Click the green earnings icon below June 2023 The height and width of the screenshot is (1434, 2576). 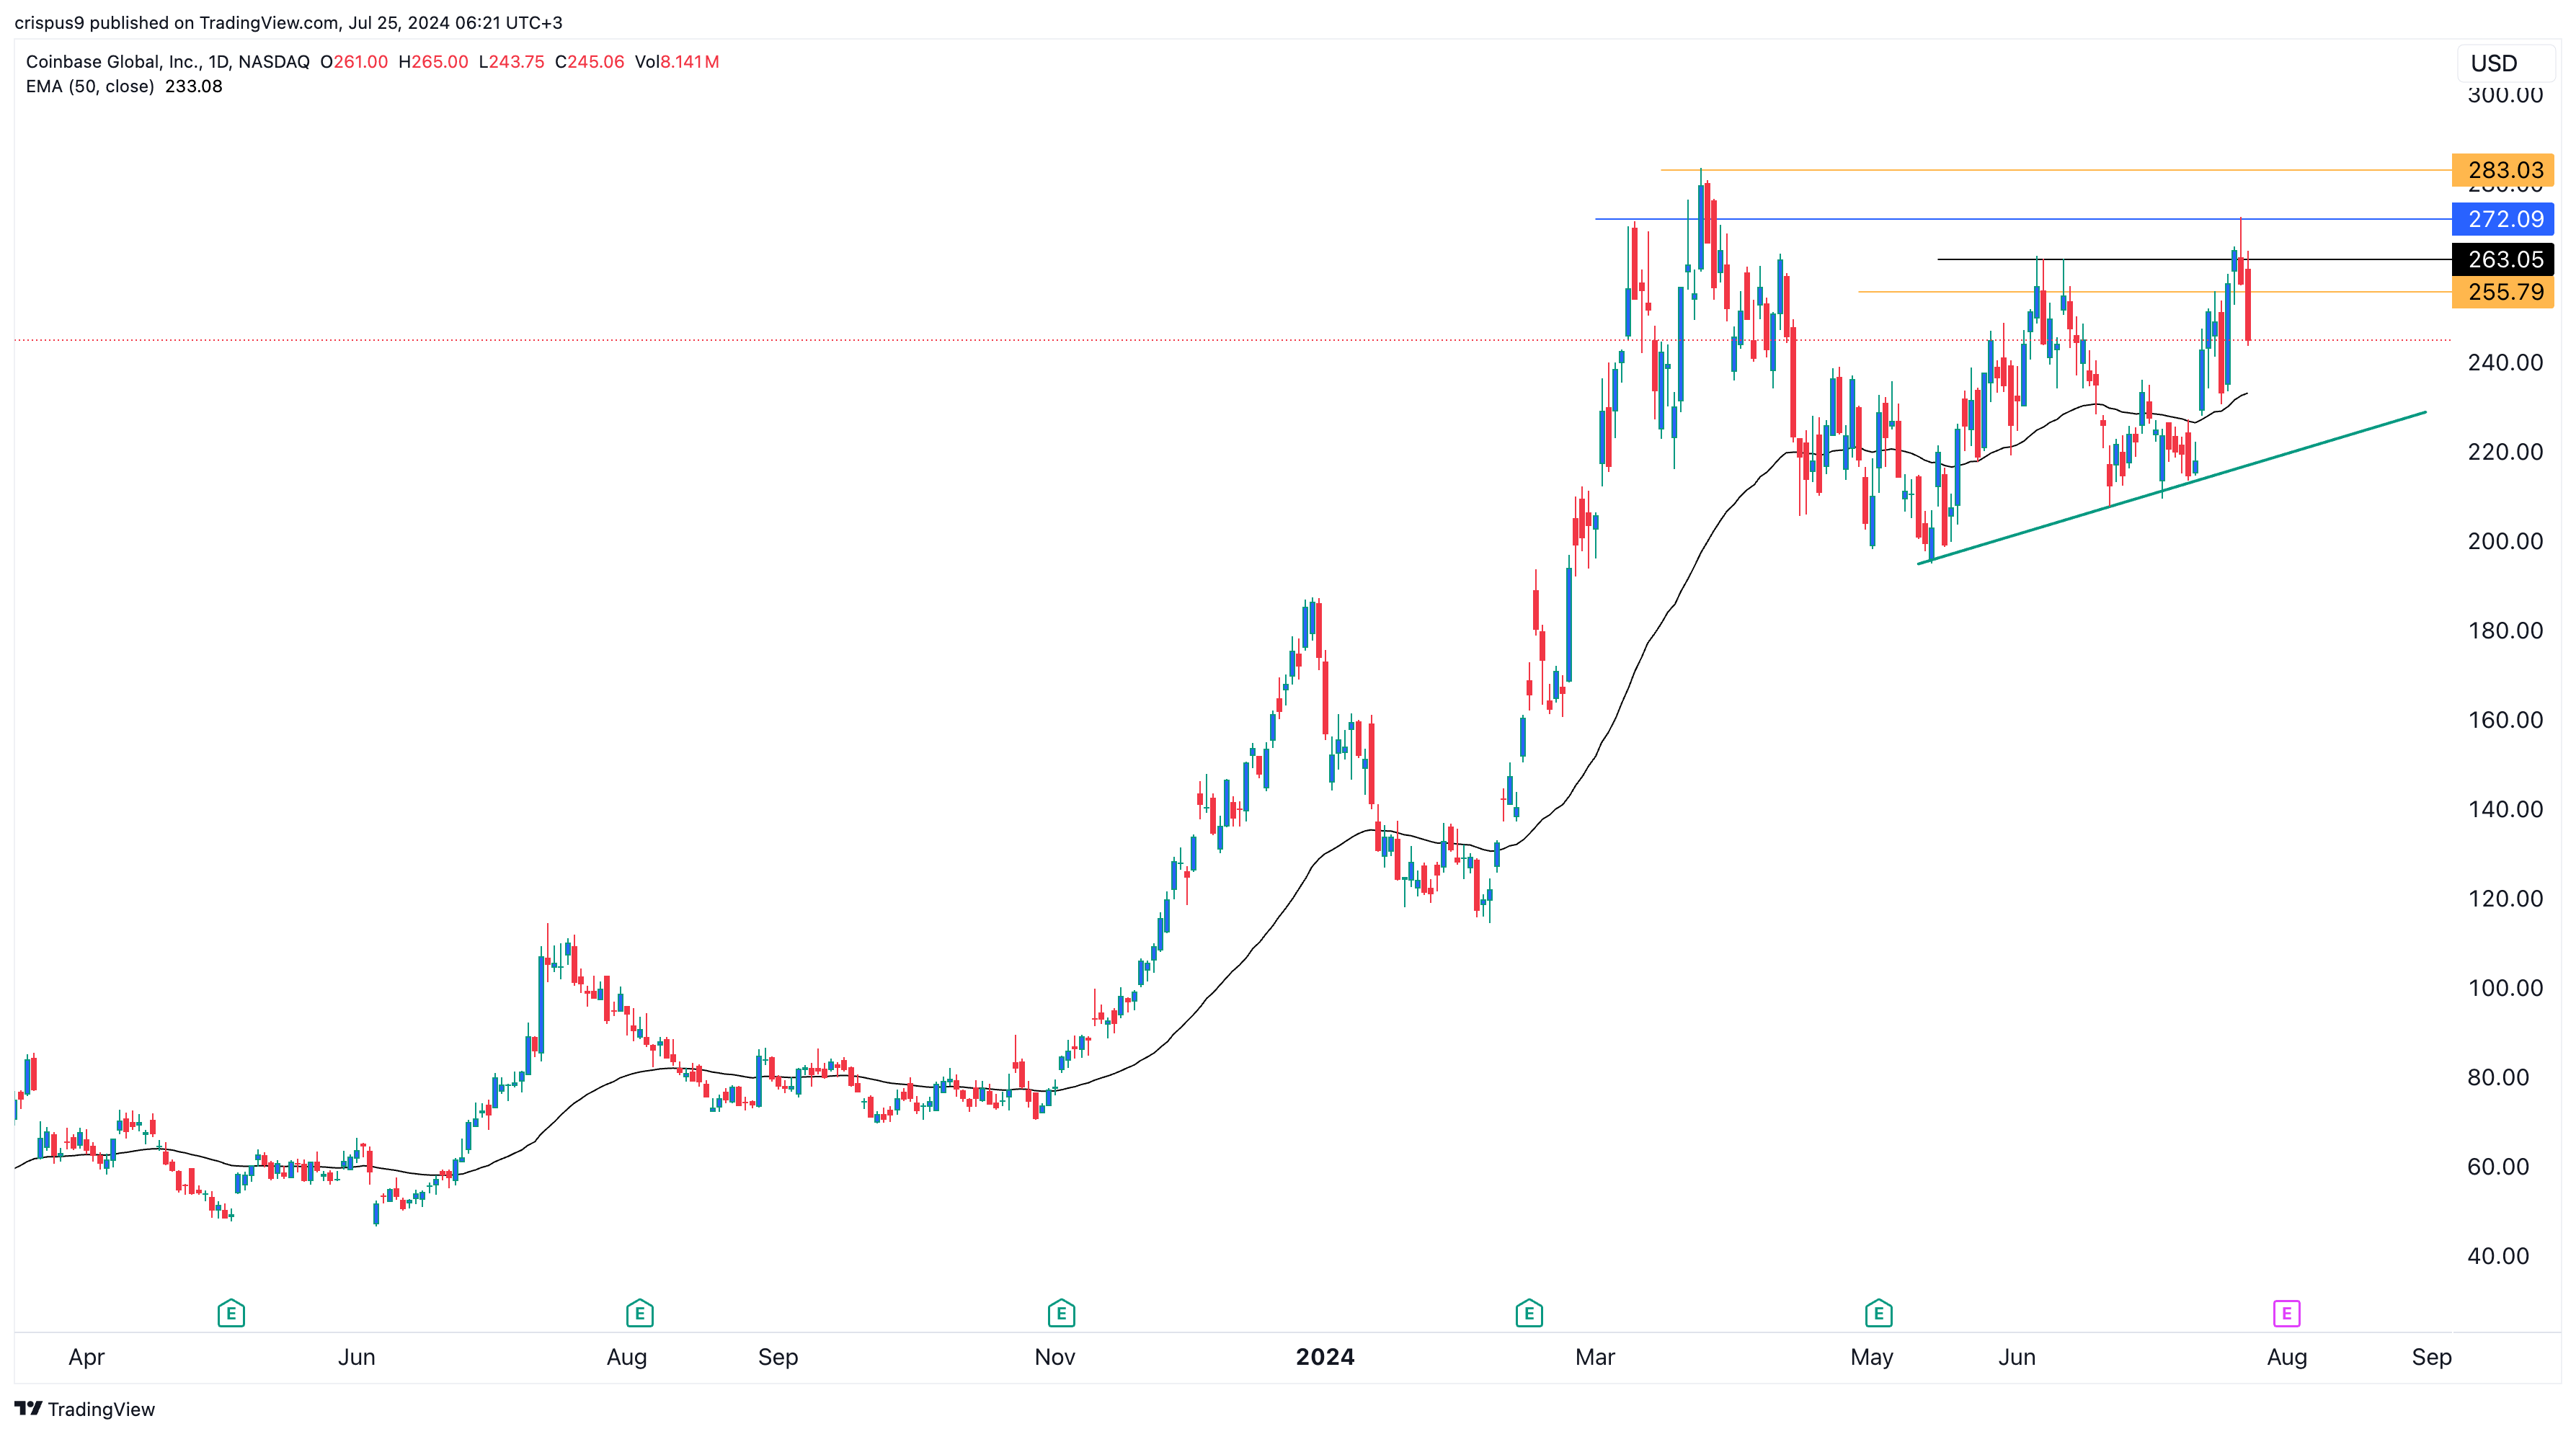click(231, 1313)
